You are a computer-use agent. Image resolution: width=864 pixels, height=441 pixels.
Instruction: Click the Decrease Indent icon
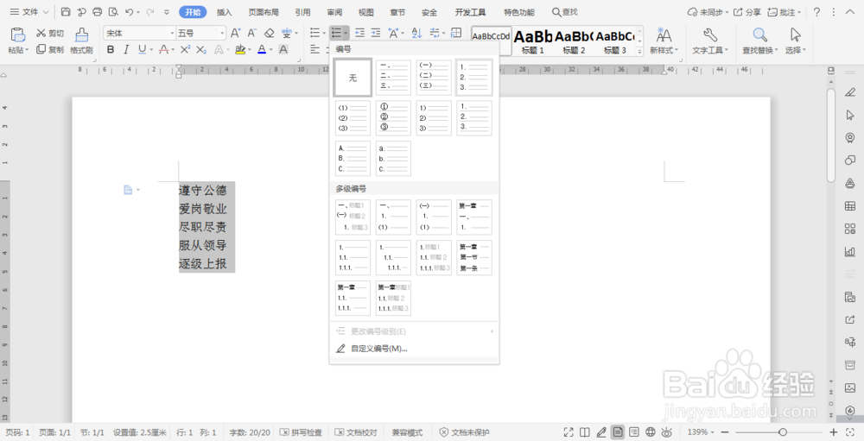pyautogui.click(x=359, y=33)
